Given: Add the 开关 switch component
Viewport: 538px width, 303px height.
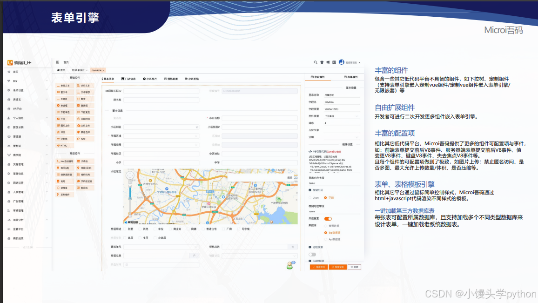Looking at the screenshot, I should [x=65, y=119].
